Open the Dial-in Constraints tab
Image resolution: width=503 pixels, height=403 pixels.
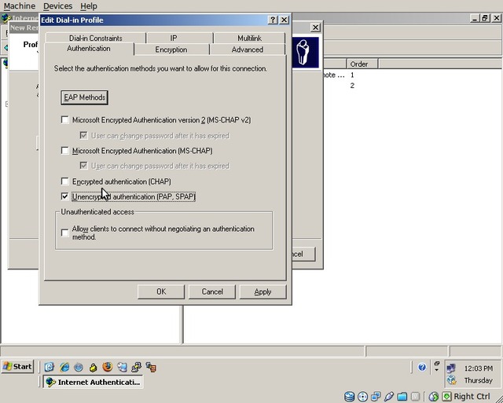pos(95,38)
